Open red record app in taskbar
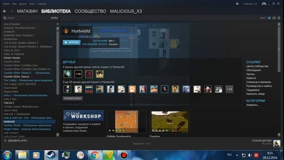 tap(124, 155)
